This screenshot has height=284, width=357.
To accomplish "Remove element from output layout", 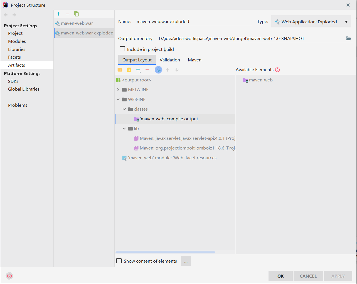I will pyautogui.click(x=147, y=70).
